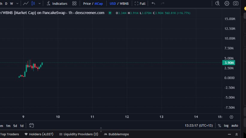The height and width of the screenshot is (138, 246).
Task: Take a chart snapshot with camera icon
Action: click(236, 3)
